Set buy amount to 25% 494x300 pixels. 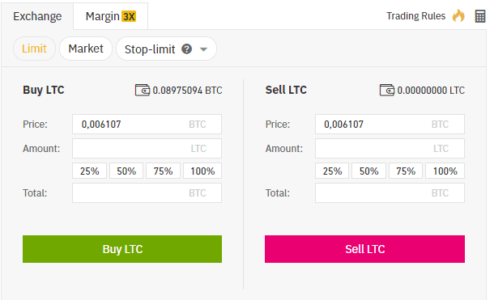89,171
